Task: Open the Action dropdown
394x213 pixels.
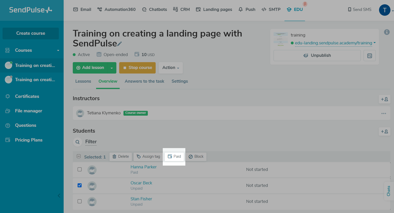Action: click(171, 68)
